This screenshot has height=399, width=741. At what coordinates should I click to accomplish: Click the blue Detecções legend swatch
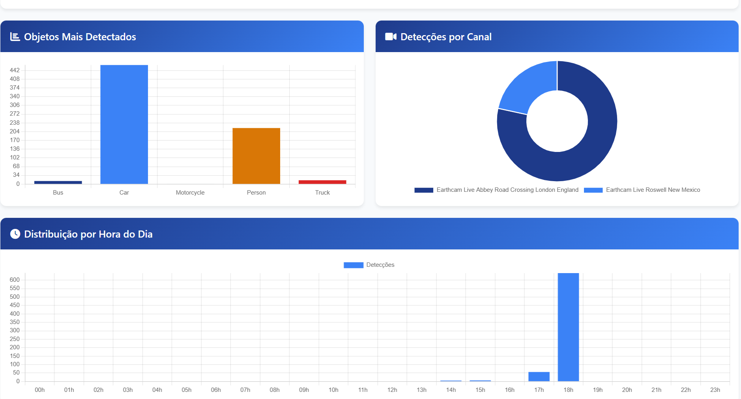[353, 265]
